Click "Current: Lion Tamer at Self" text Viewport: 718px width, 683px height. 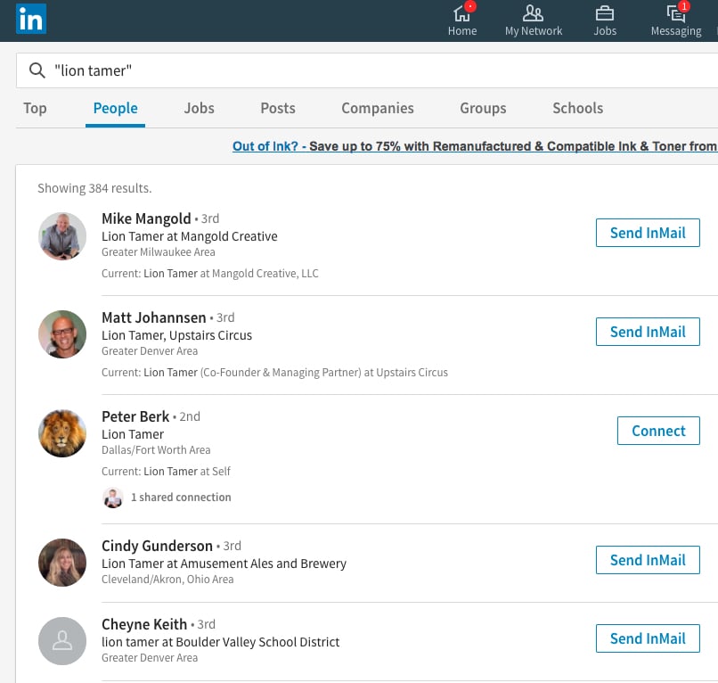[167, 471]
